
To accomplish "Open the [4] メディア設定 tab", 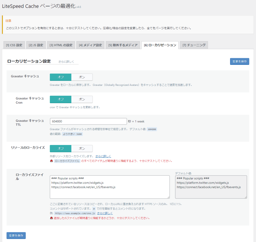I will (x=90, y=45).
